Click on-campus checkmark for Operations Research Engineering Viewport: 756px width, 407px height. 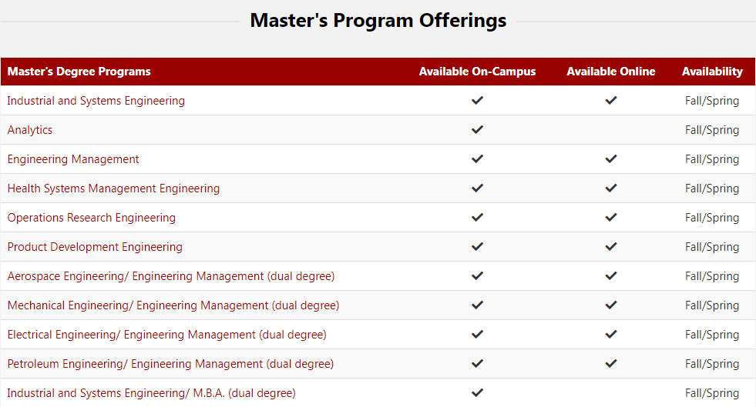[x=477, y=218]
